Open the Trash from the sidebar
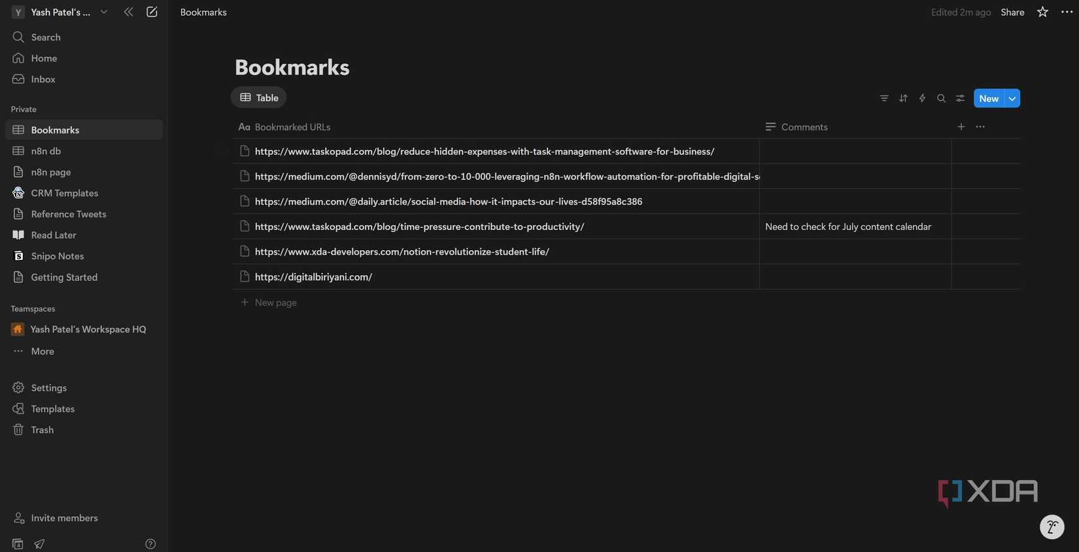The image size is (1079, 552). [42, 429]
